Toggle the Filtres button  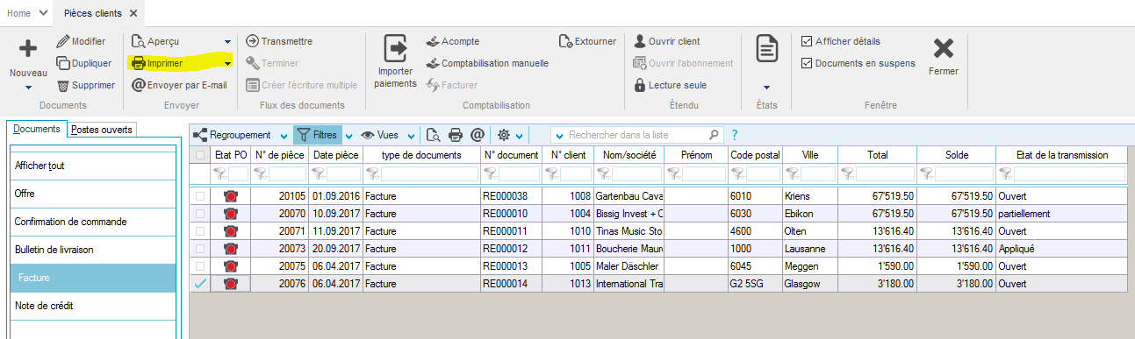click(x=317, y=135)
